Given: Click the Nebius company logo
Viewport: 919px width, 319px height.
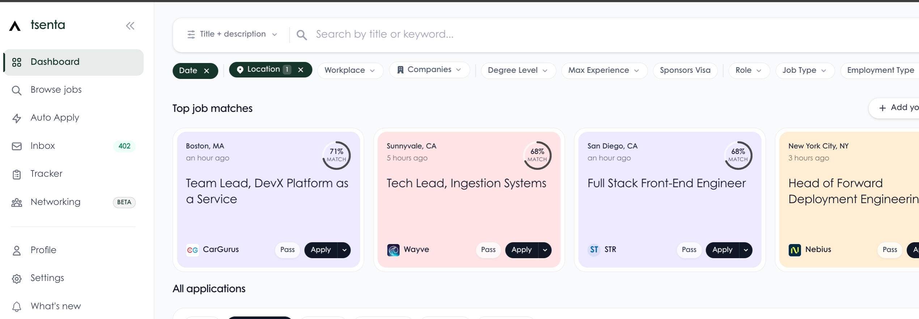Looking at the screenshot, I should 795,250.
